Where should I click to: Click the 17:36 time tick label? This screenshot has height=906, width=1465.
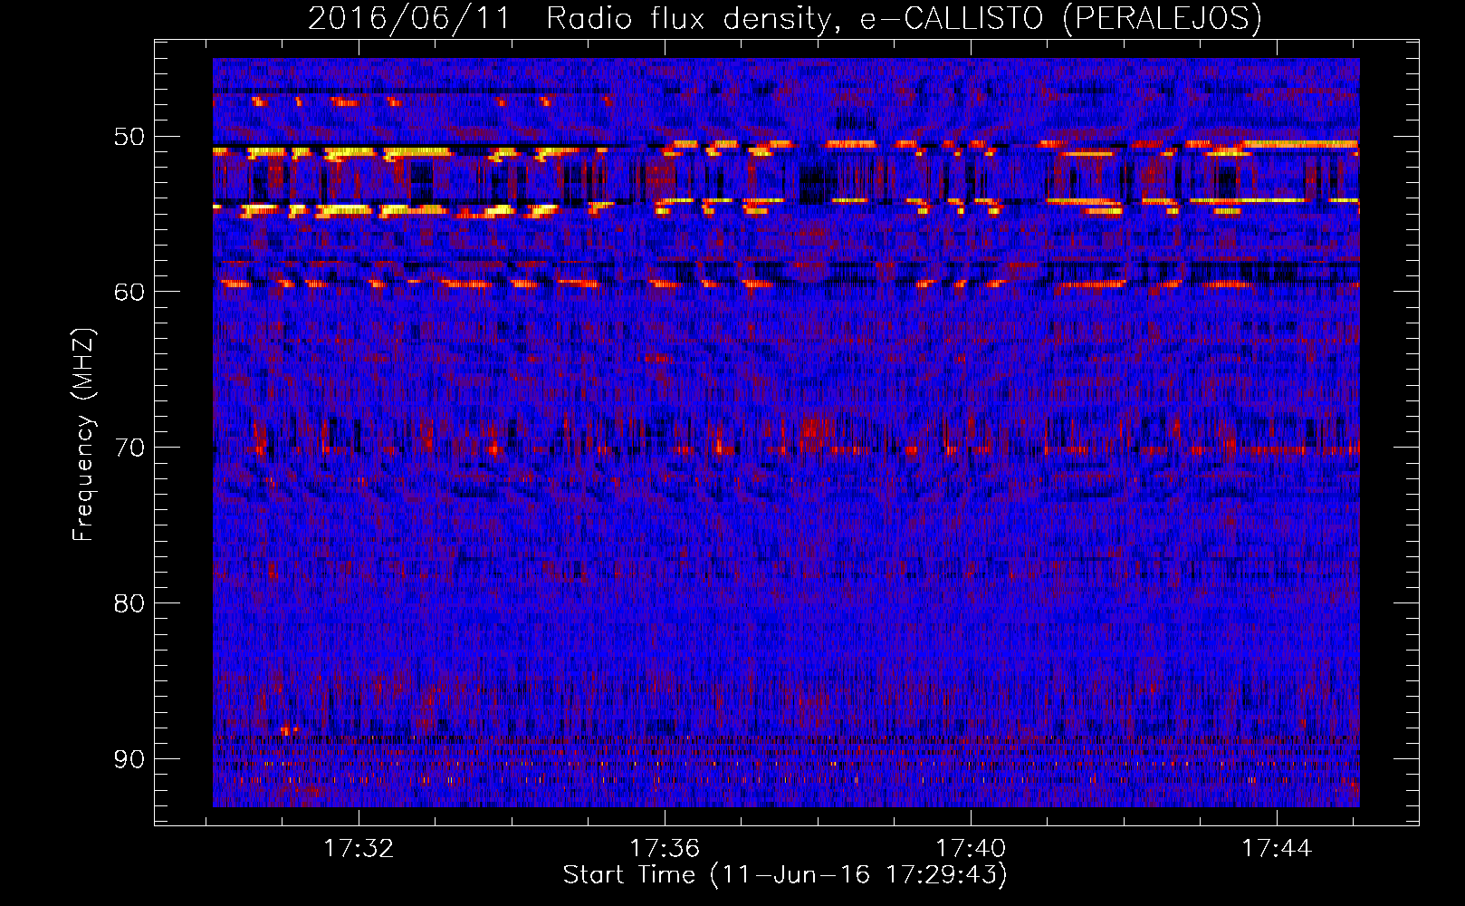point(665,849)
